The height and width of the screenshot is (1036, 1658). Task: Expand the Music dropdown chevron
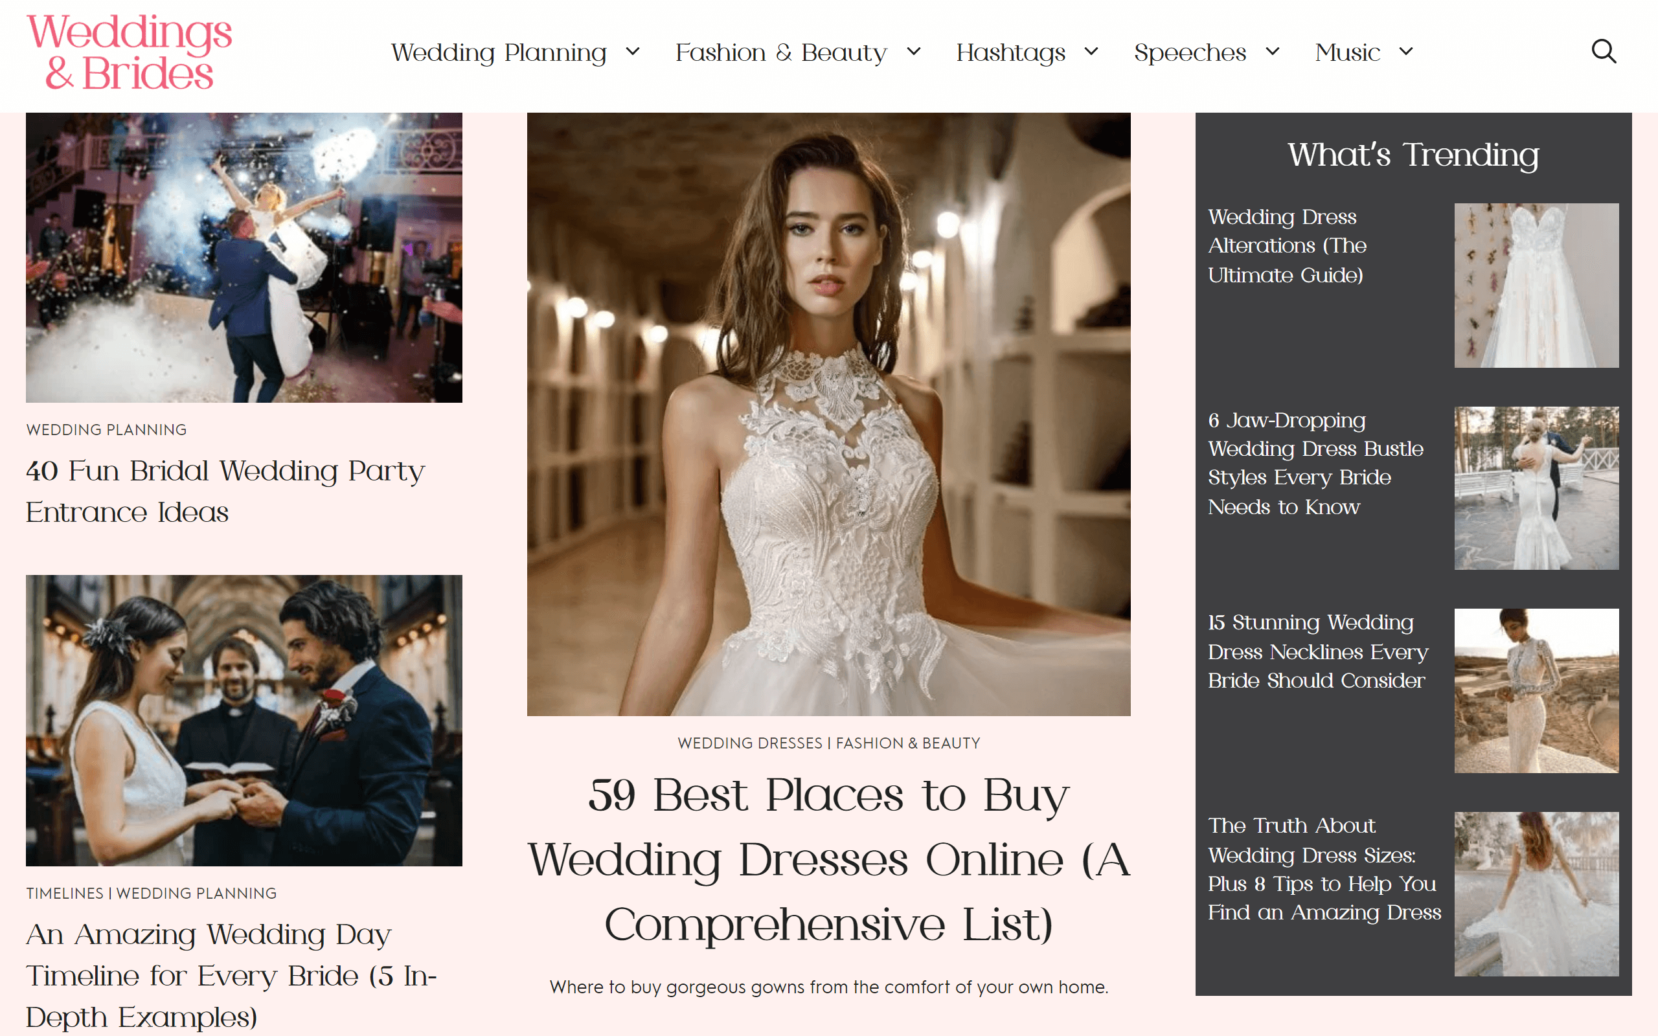coord(1406,51)
